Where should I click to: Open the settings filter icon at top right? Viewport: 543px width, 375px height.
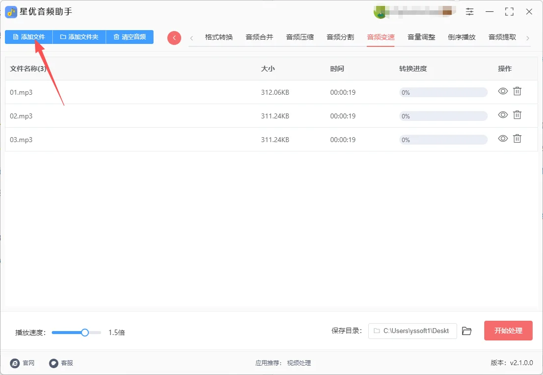pos(469,11)
